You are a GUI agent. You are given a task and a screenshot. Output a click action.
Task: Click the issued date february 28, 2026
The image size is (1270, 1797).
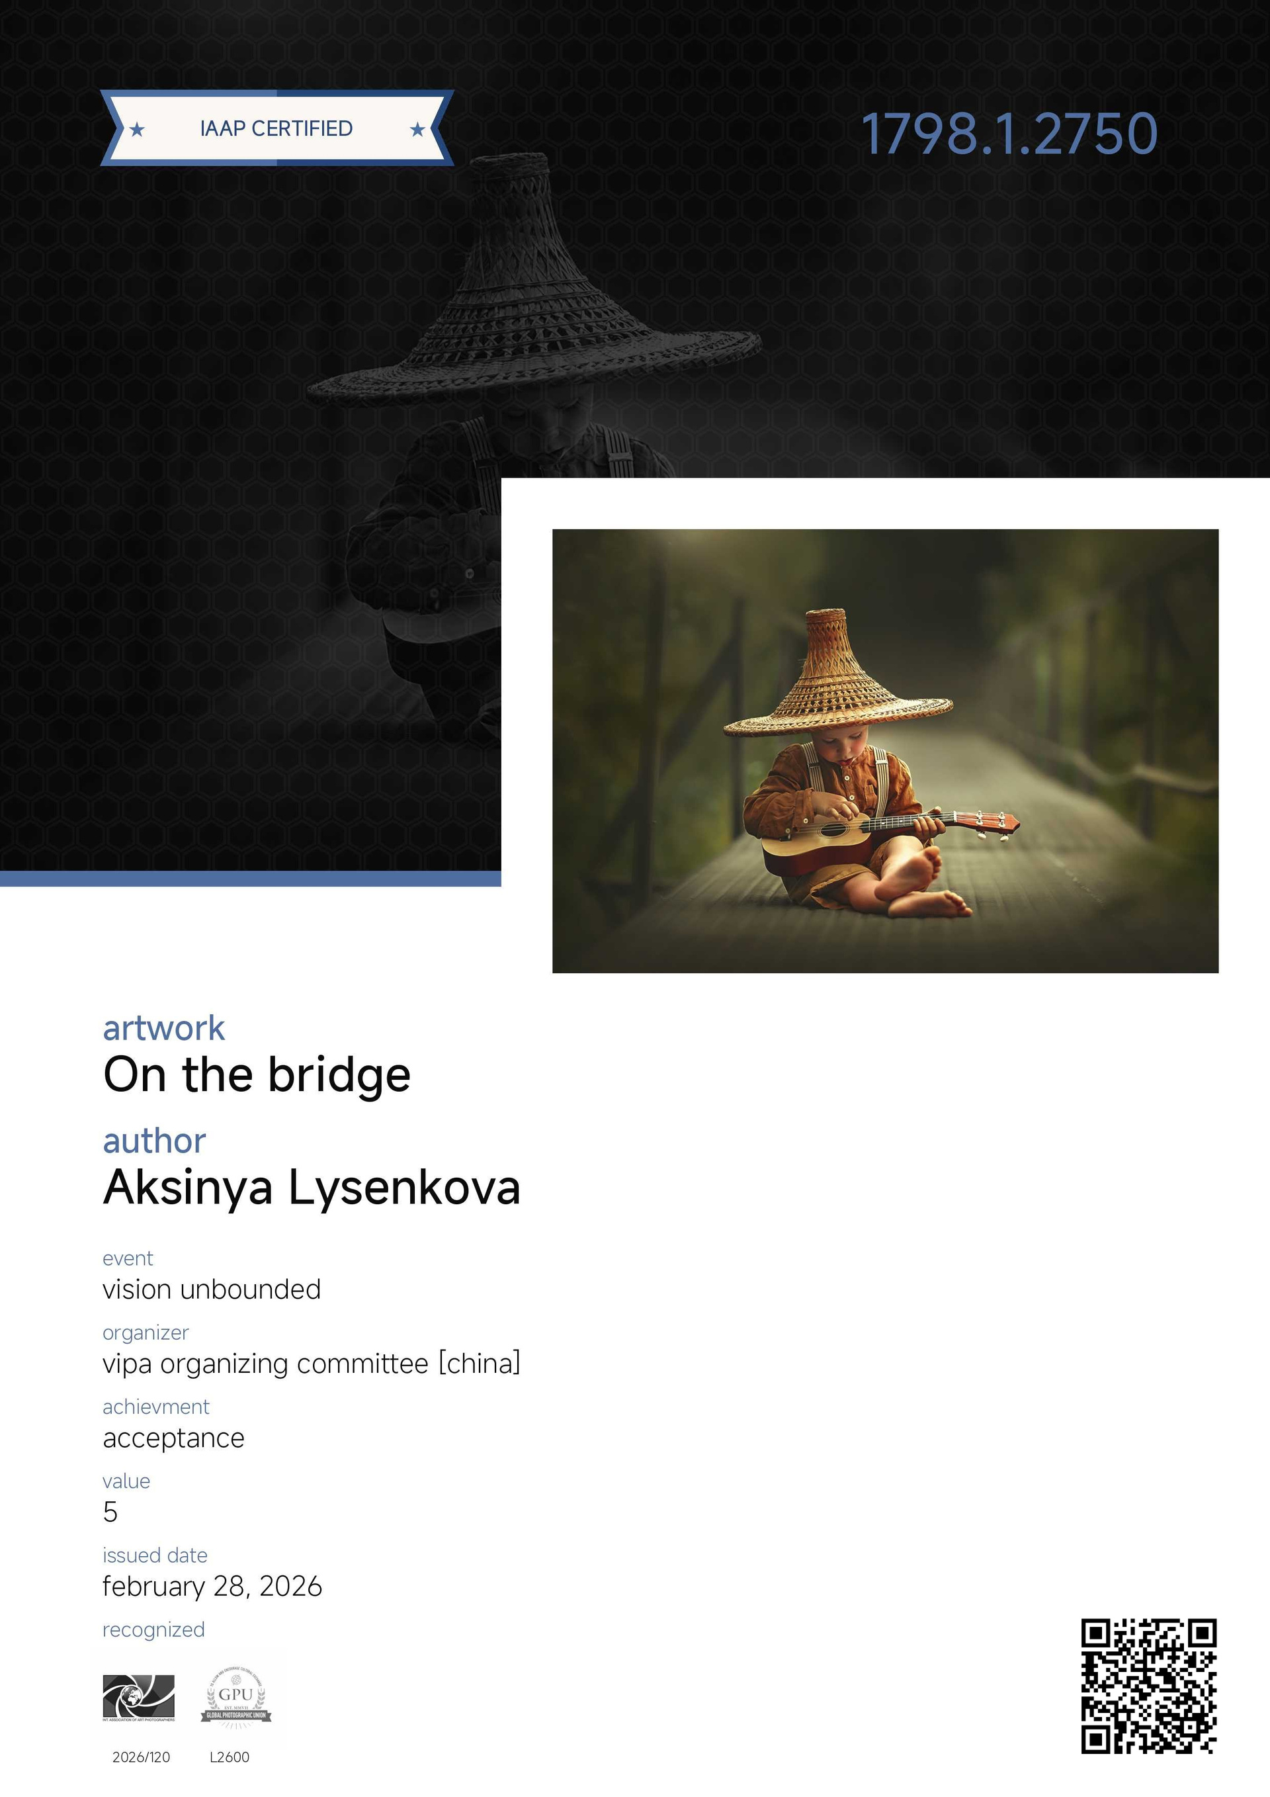point(212,1587)
